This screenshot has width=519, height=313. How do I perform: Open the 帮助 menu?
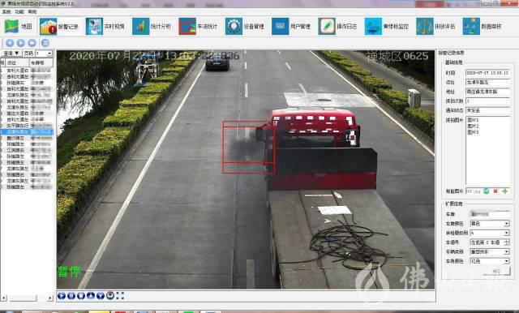(x=32, y=11)
